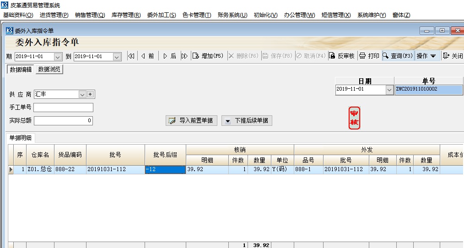This screenshot has width=464, height=248.
Task: Open 基础资料(O) menu
Action: coord(18,15)
